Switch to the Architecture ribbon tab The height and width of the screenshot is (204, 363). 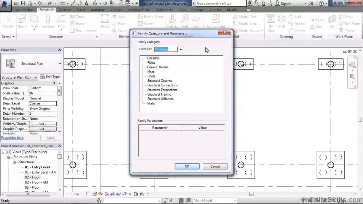[25, 10]
